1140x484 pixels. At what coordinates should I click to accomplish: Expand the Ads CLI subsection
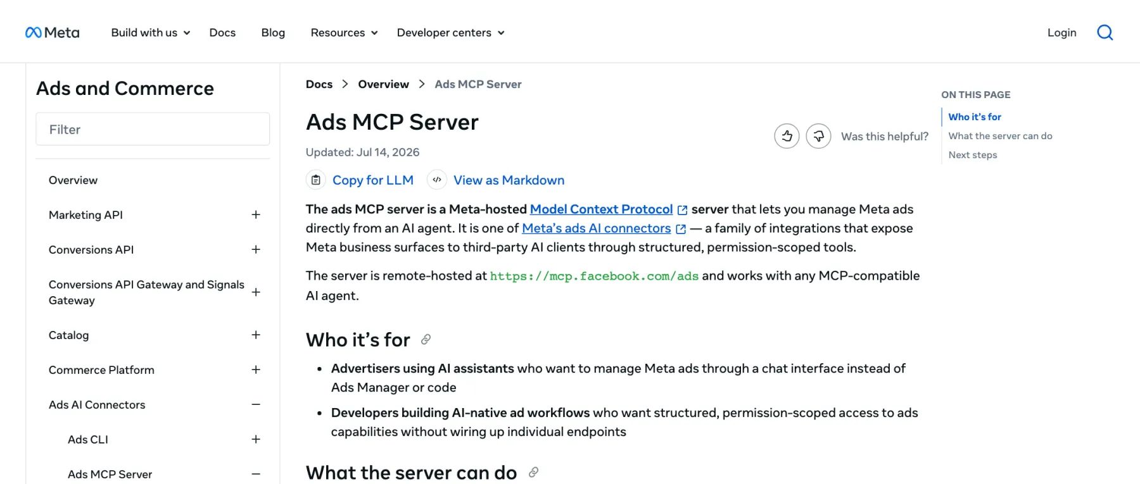point(256,439)
